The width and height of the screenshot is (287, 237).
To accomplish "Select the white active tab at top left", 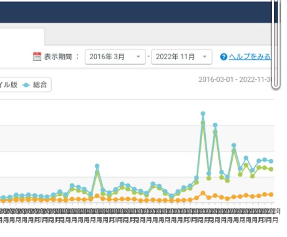I will click(x=22, y=36).
